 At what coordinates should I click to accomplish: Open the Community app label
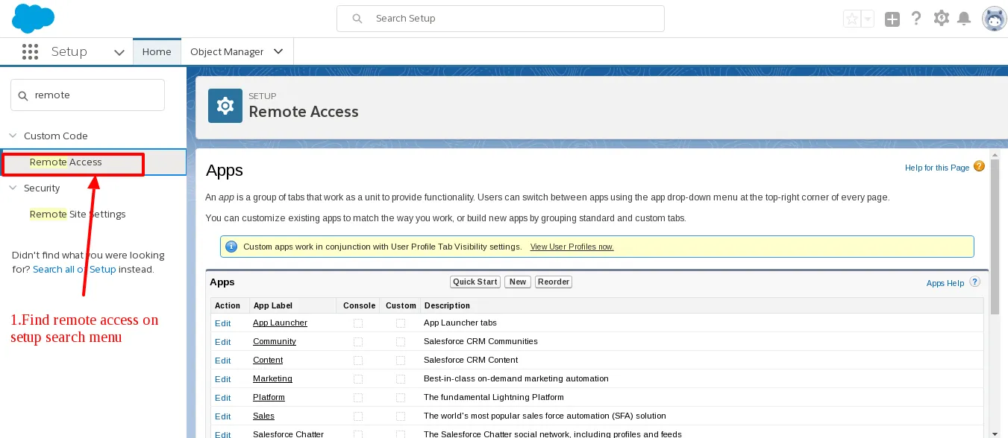275,341
